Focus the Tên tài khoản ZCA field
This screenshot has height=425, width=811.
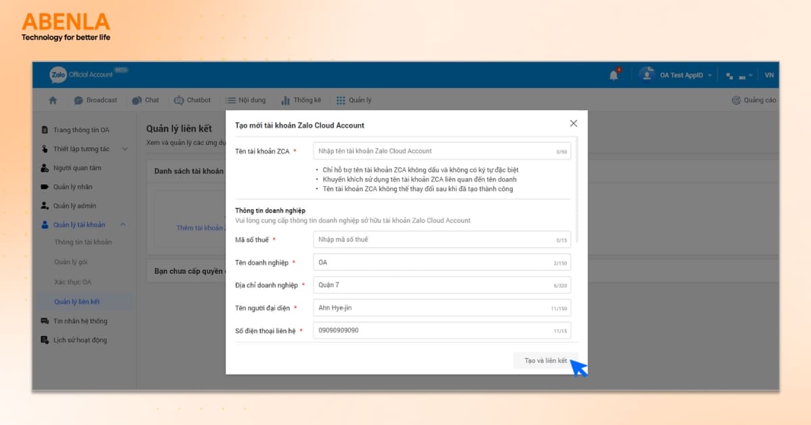tap(442, 151)
